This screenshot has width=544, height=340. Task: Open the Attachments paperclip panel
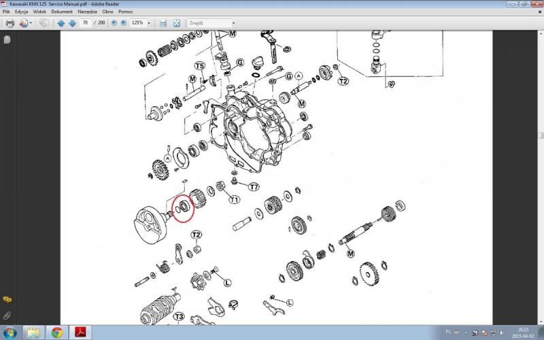(x=7, y=316)
